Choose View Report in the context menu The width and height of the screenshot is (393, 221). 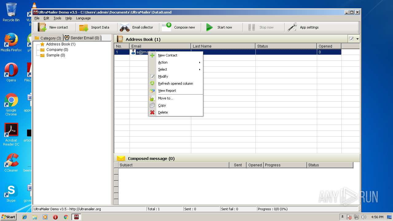pos(175,91)
